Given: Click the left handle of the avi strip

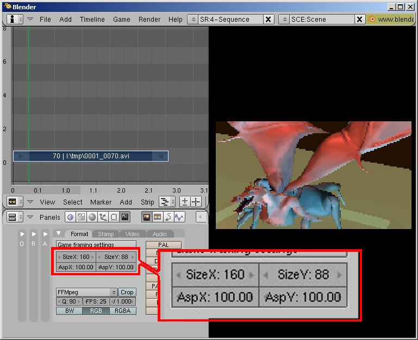Looking at the screenshot, I should pos(21,156).
